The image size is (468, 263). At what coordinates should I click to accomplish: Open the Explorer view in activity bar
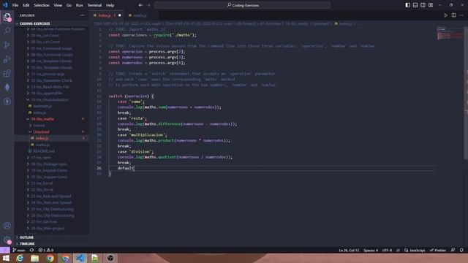tap(7, 17)
